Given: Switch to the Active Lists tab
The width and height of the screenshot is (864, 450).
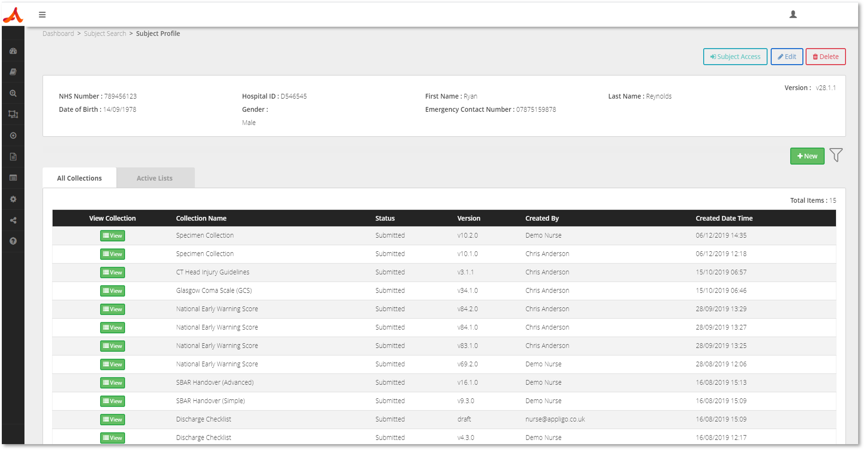Looking at the screenshot, I should (x=155, y=178).
